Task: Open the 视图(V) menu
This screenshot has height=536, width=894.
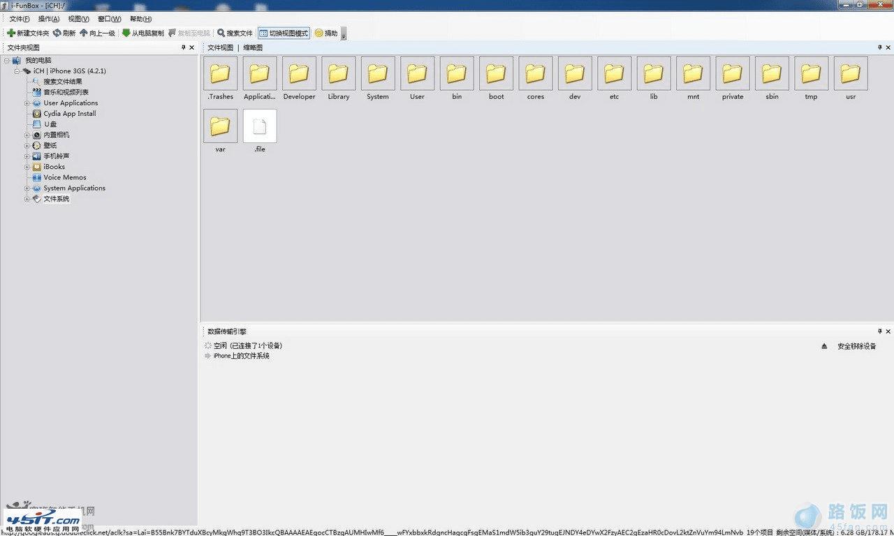Action: point(79,19)
